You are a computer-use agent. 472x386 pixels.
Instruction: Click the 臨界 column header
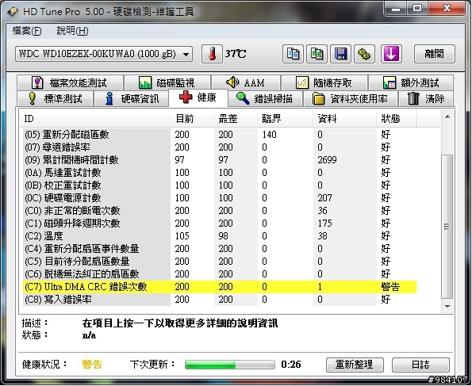(x=285, y=119)
